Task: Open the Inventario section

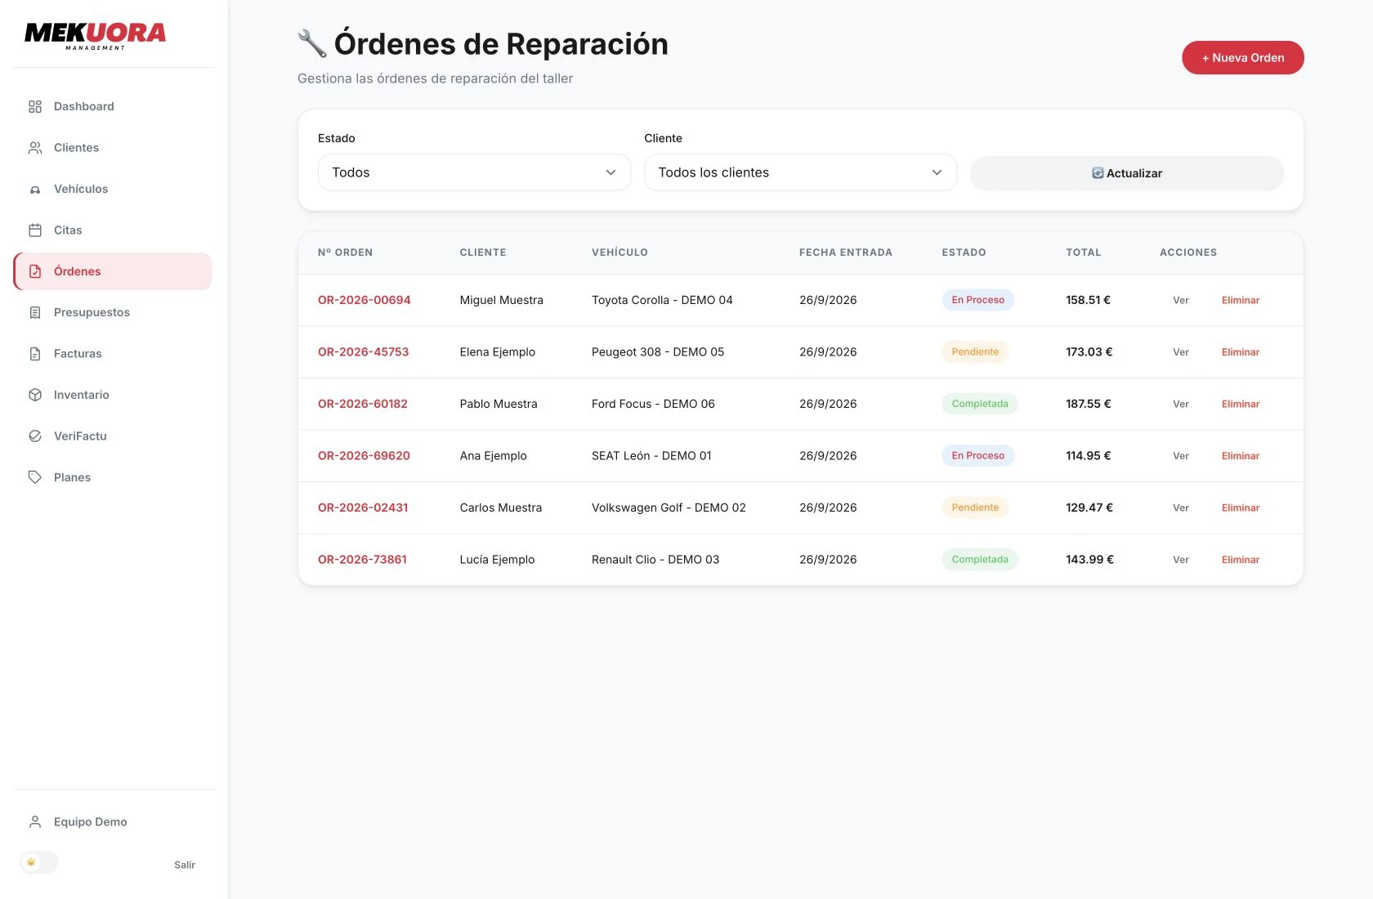Action: tap(113, 395)
